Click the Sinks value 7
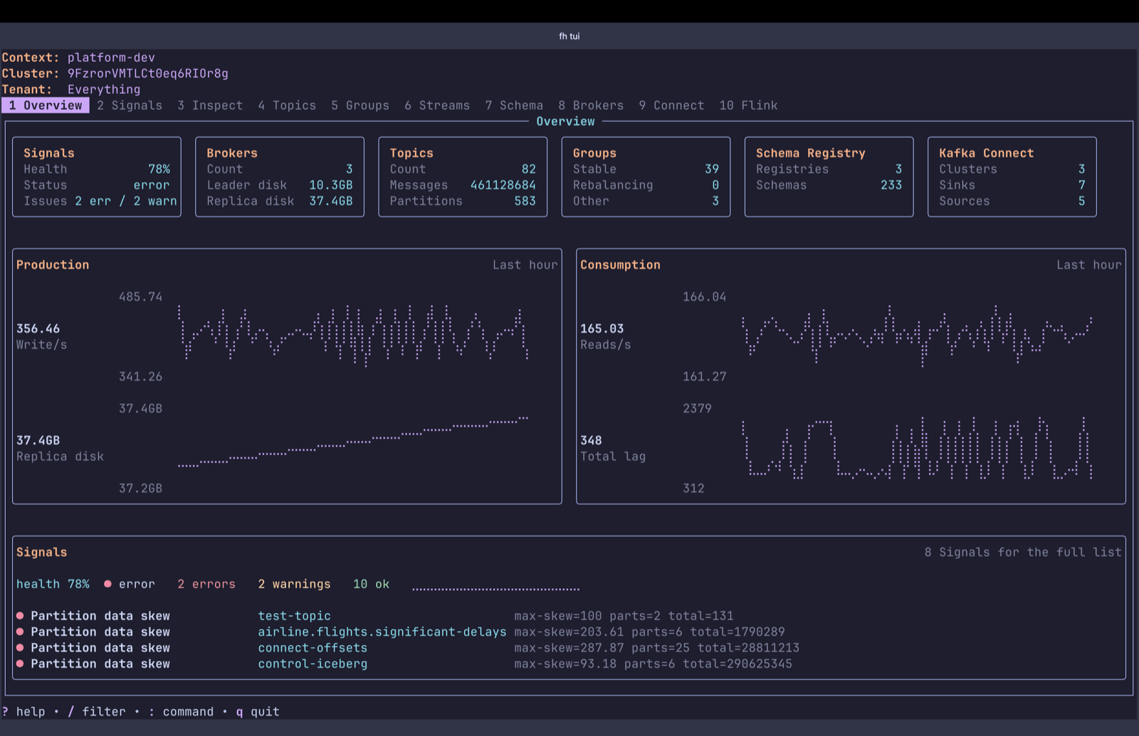Viewport: 1139px width, 736px height. pos(1081,185)
